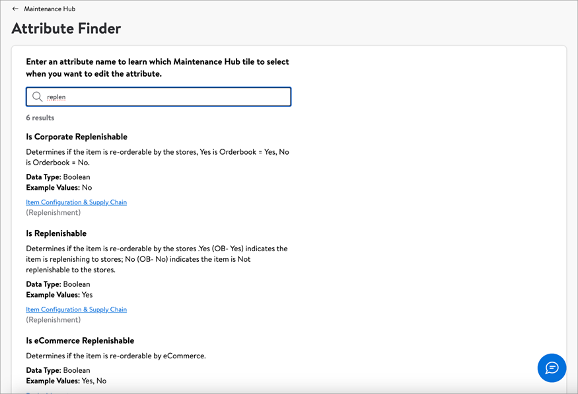Image resolution: width=578 pixels, height=394 pixels.
Task: Click the magnifying glass search icon
Action: coord(38,97)
